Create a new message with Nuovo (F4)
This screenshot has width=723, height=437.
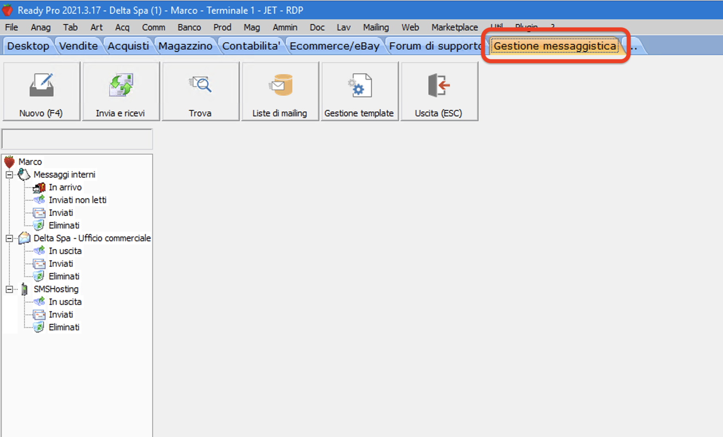tap(41, 91)
